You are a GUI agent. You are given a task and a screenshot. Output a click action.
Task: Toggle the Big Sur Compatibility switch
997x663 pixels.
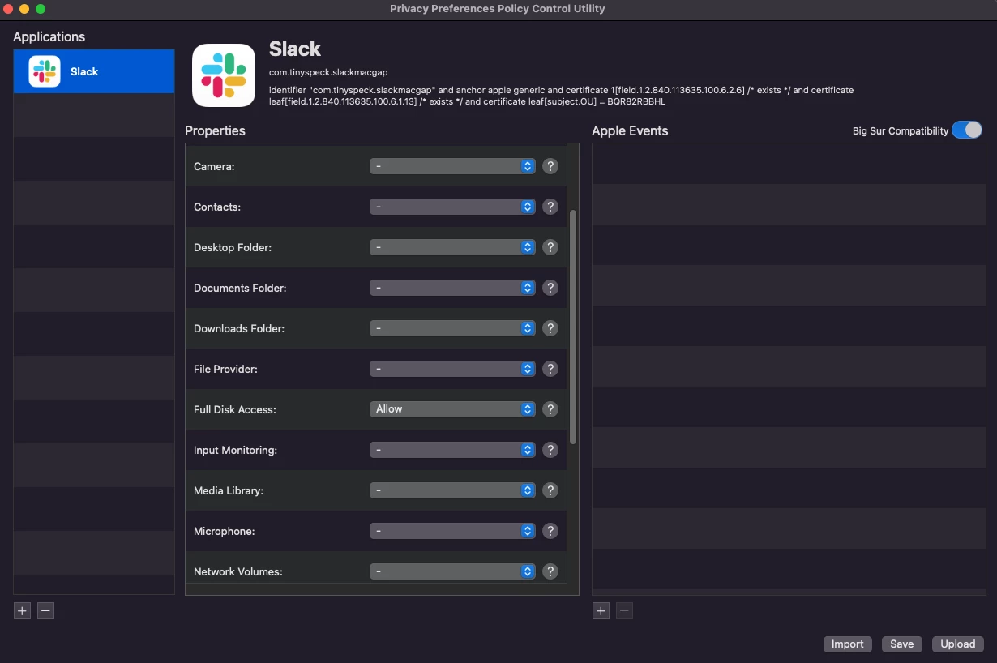[967, 130]
